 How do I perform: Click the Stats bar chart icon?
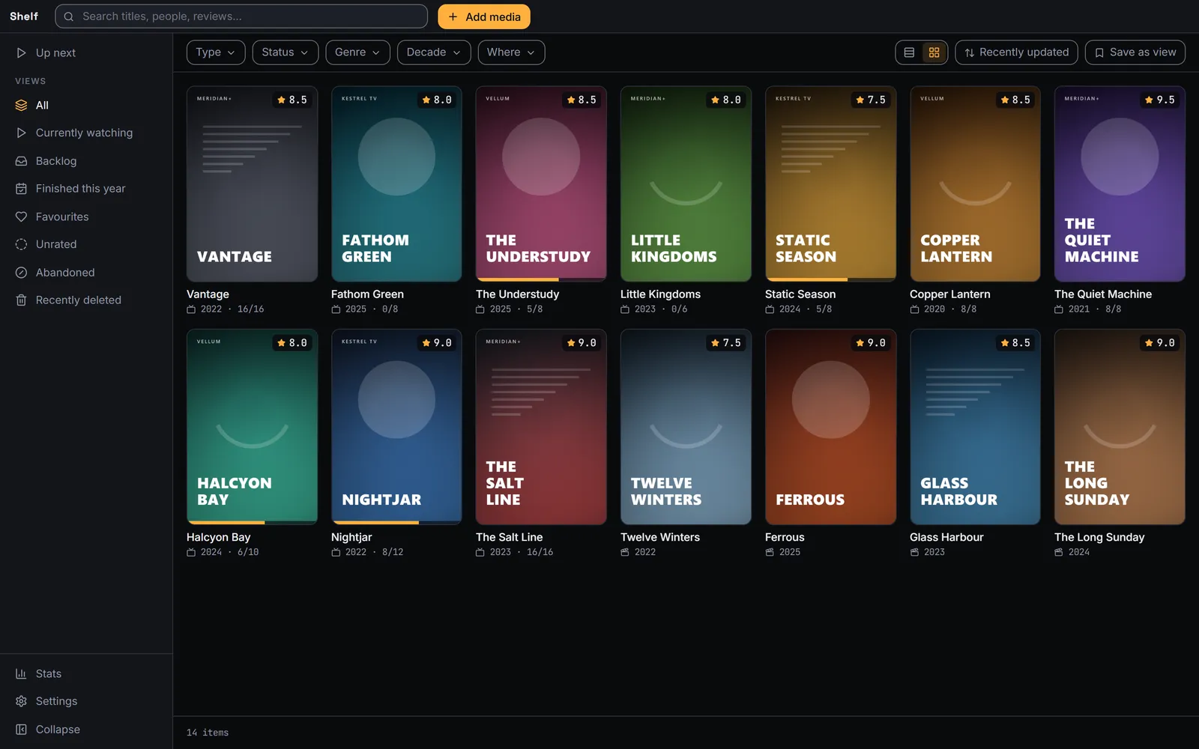21,674
